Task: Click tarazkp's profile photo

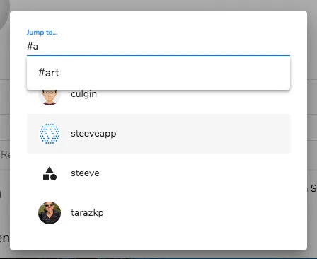Action: 50,213
